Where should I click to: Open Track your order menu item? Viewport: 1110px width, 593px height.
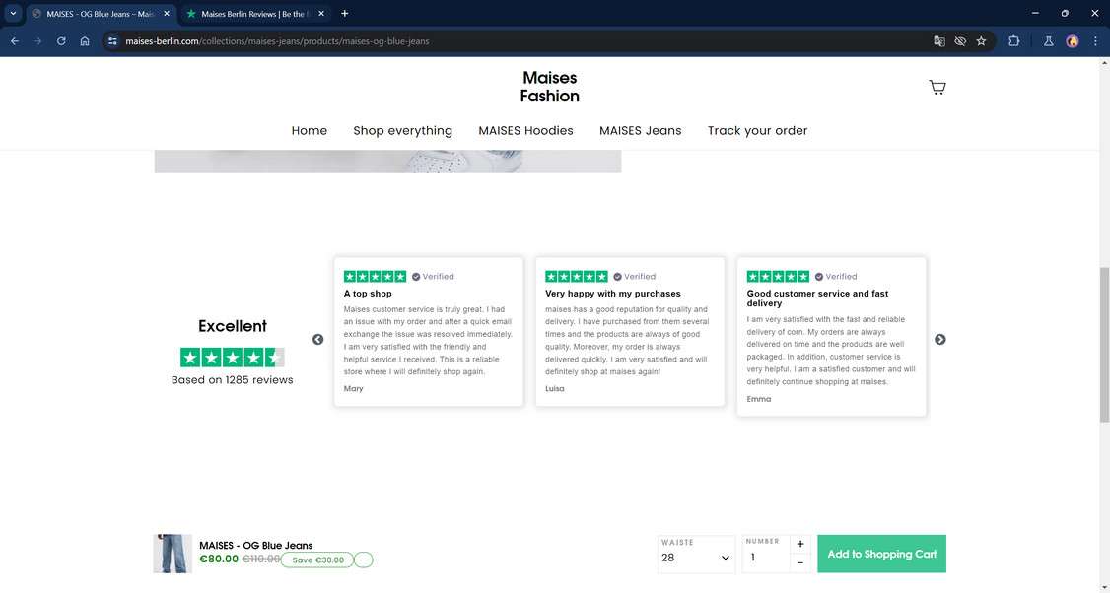coord(757,130)
